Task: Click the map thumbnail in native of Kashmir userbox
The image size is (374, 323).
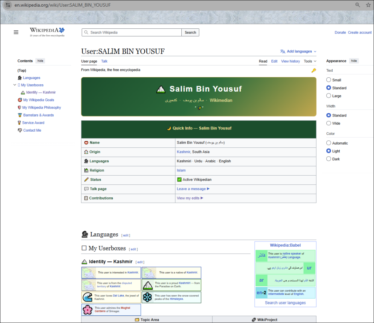Action: click(149, 273)
